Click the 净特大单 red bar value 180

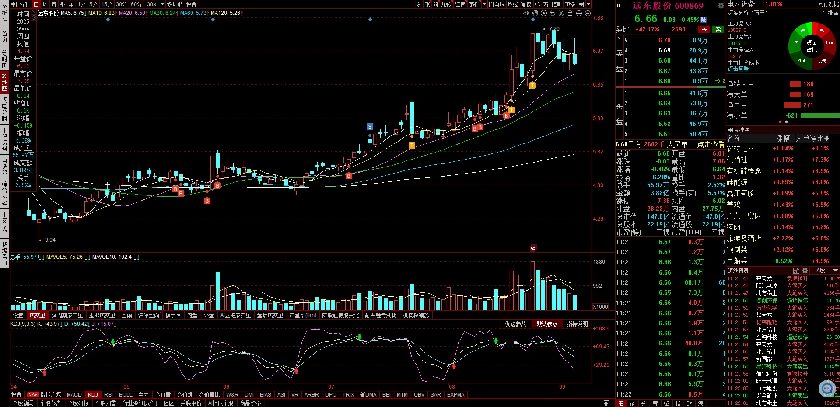pyautogui.click(x=801, y=84)
